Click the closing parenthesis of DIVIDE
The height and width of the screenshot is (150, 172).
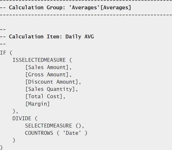(x=14, y=140)
